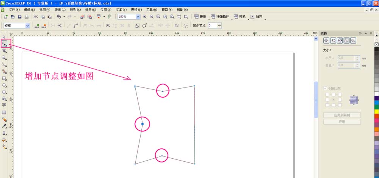Select the Smart Fill tool
The height and width of the screenshot is (178, 379).
4,71
